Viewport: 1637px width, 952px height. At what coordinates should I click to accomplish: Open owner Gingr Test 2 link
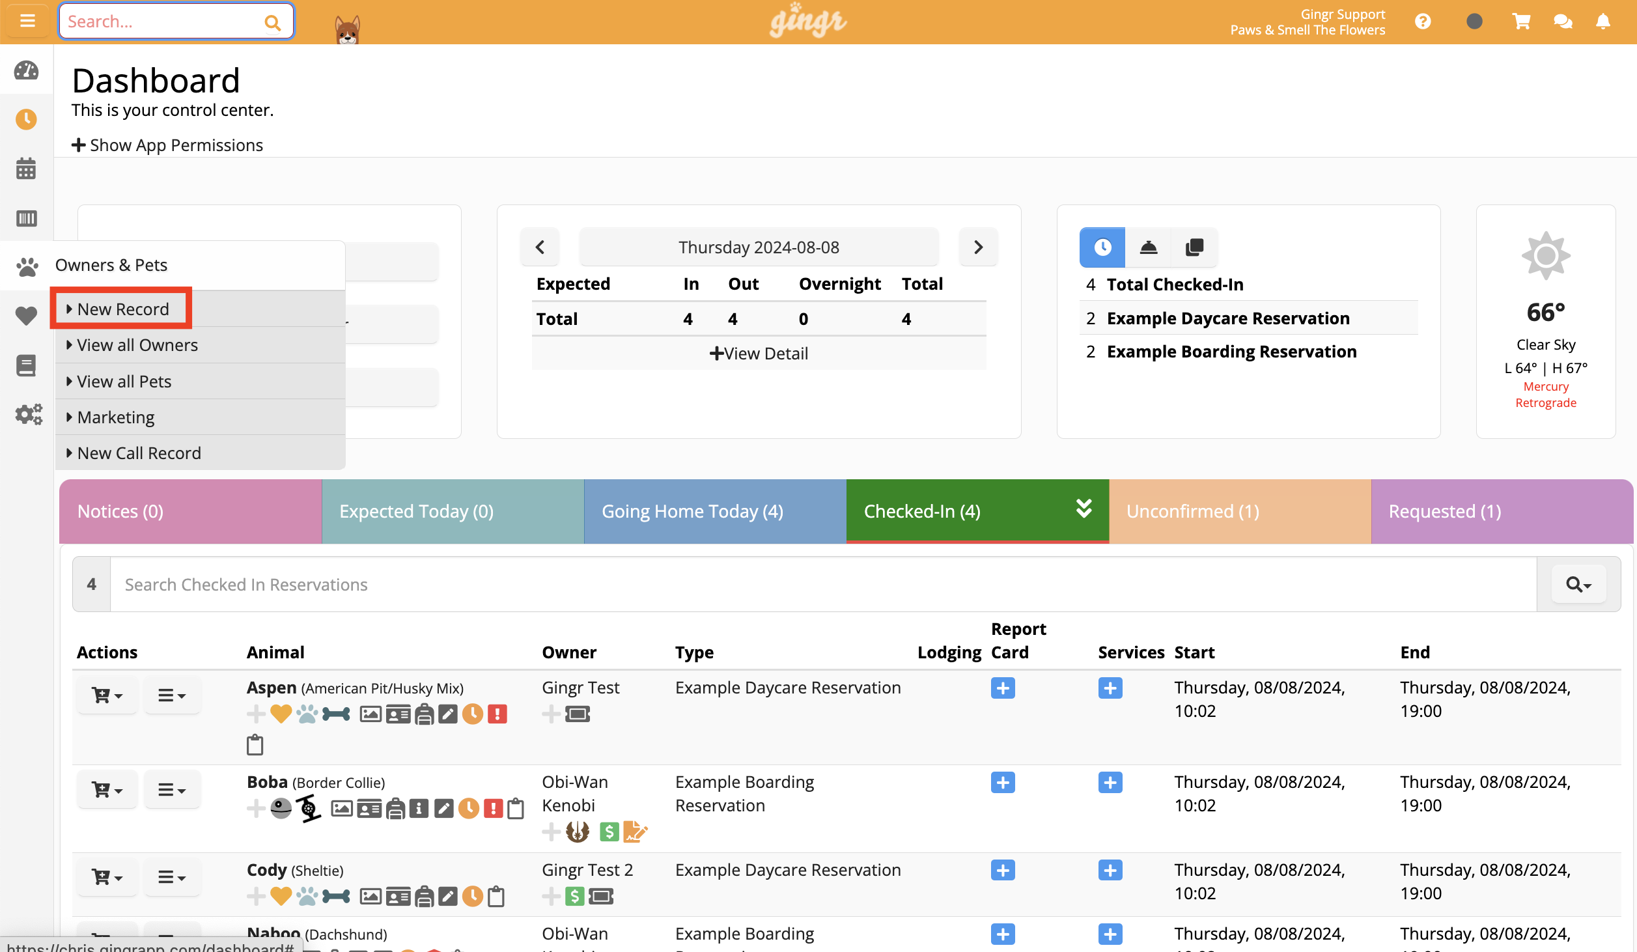coord(587,870)
